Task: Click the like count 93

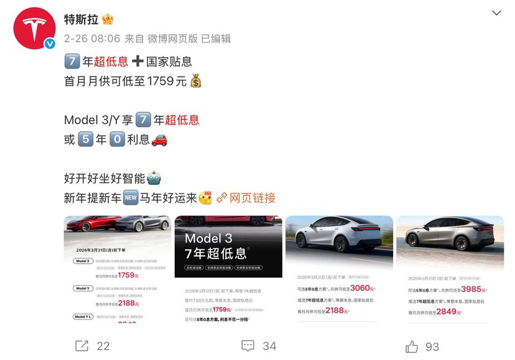Action: [432, 347]
